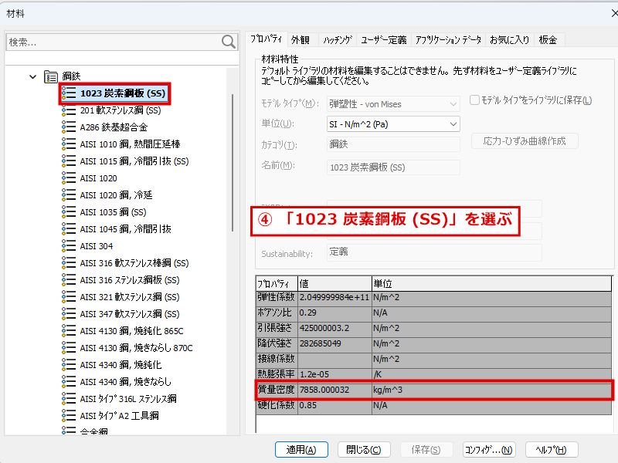618x463 pixels.
Task: Click the 応力-ひずみ曲線作成 button
Action: [525, 141]
